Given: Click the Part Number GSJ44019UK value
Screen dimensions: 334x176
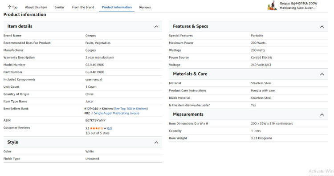Looking at the screenshot, I should (94, 72).
